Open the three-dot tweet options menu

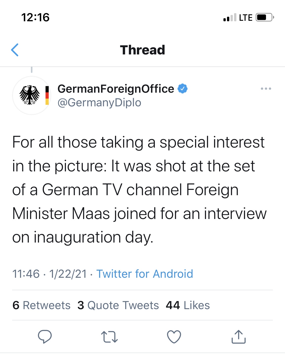pyautogui.click(x=266, y=89)
